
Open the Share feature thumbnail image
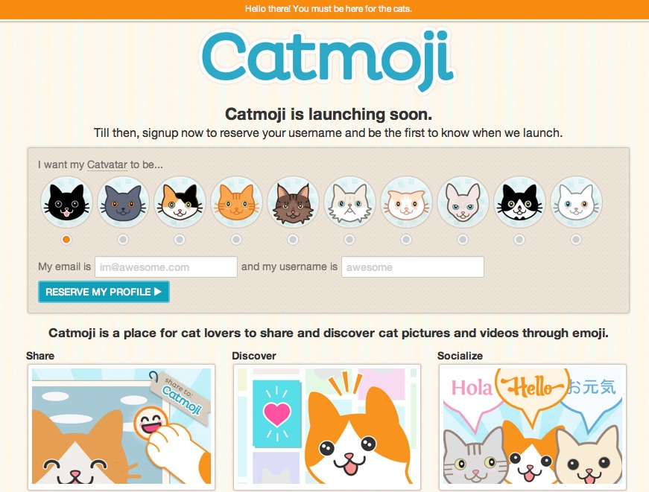(121, 427)
